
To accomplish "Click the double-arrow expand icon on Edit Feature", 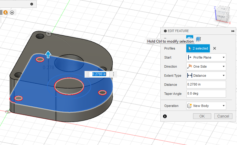I will [233, 31].
